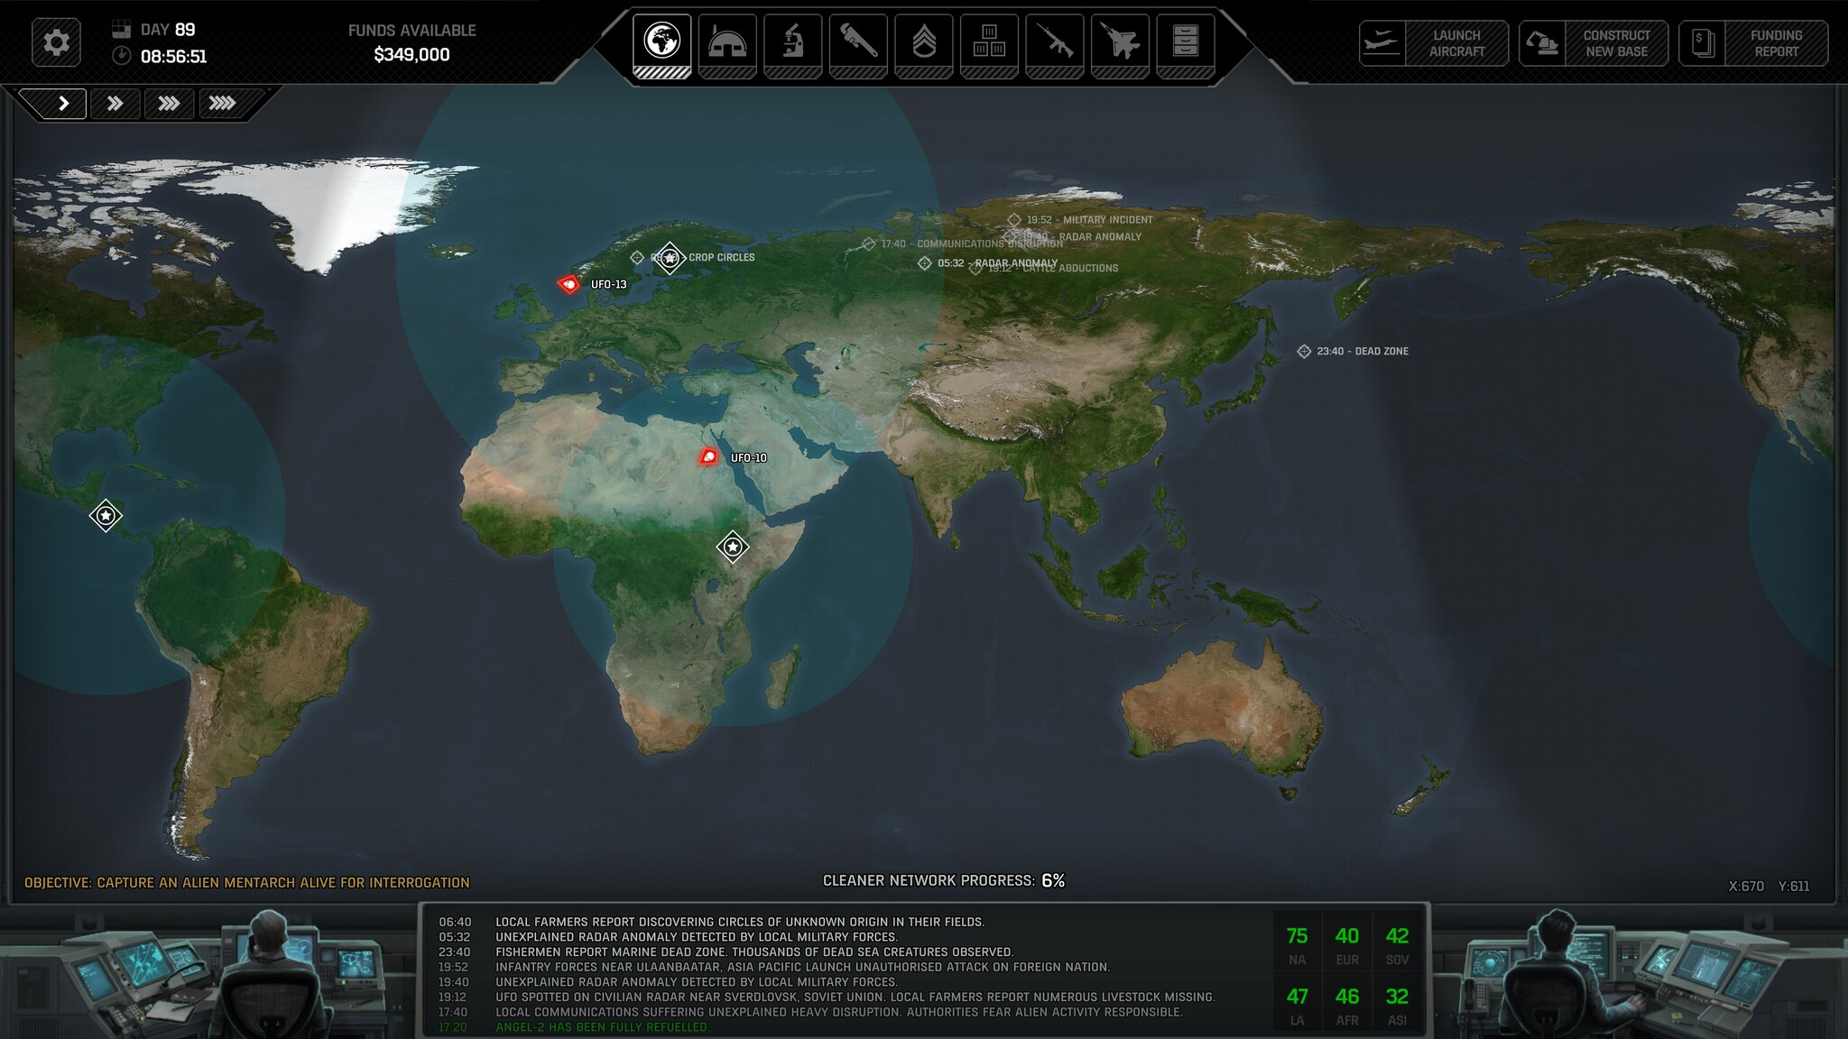This screenshot has width=1848, height=1039.
Task: Click the 19:40 radar anomaly log entry
Action: tap(669, 982)
